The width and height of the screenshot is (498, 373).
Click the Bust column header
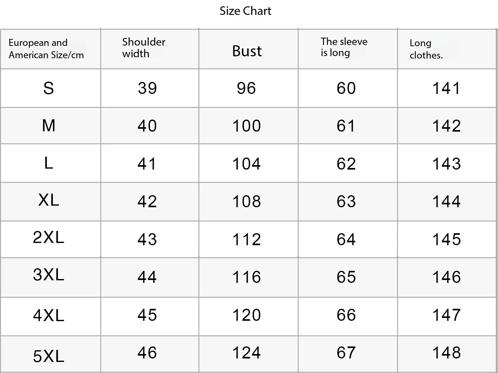(x=247, y=51)
